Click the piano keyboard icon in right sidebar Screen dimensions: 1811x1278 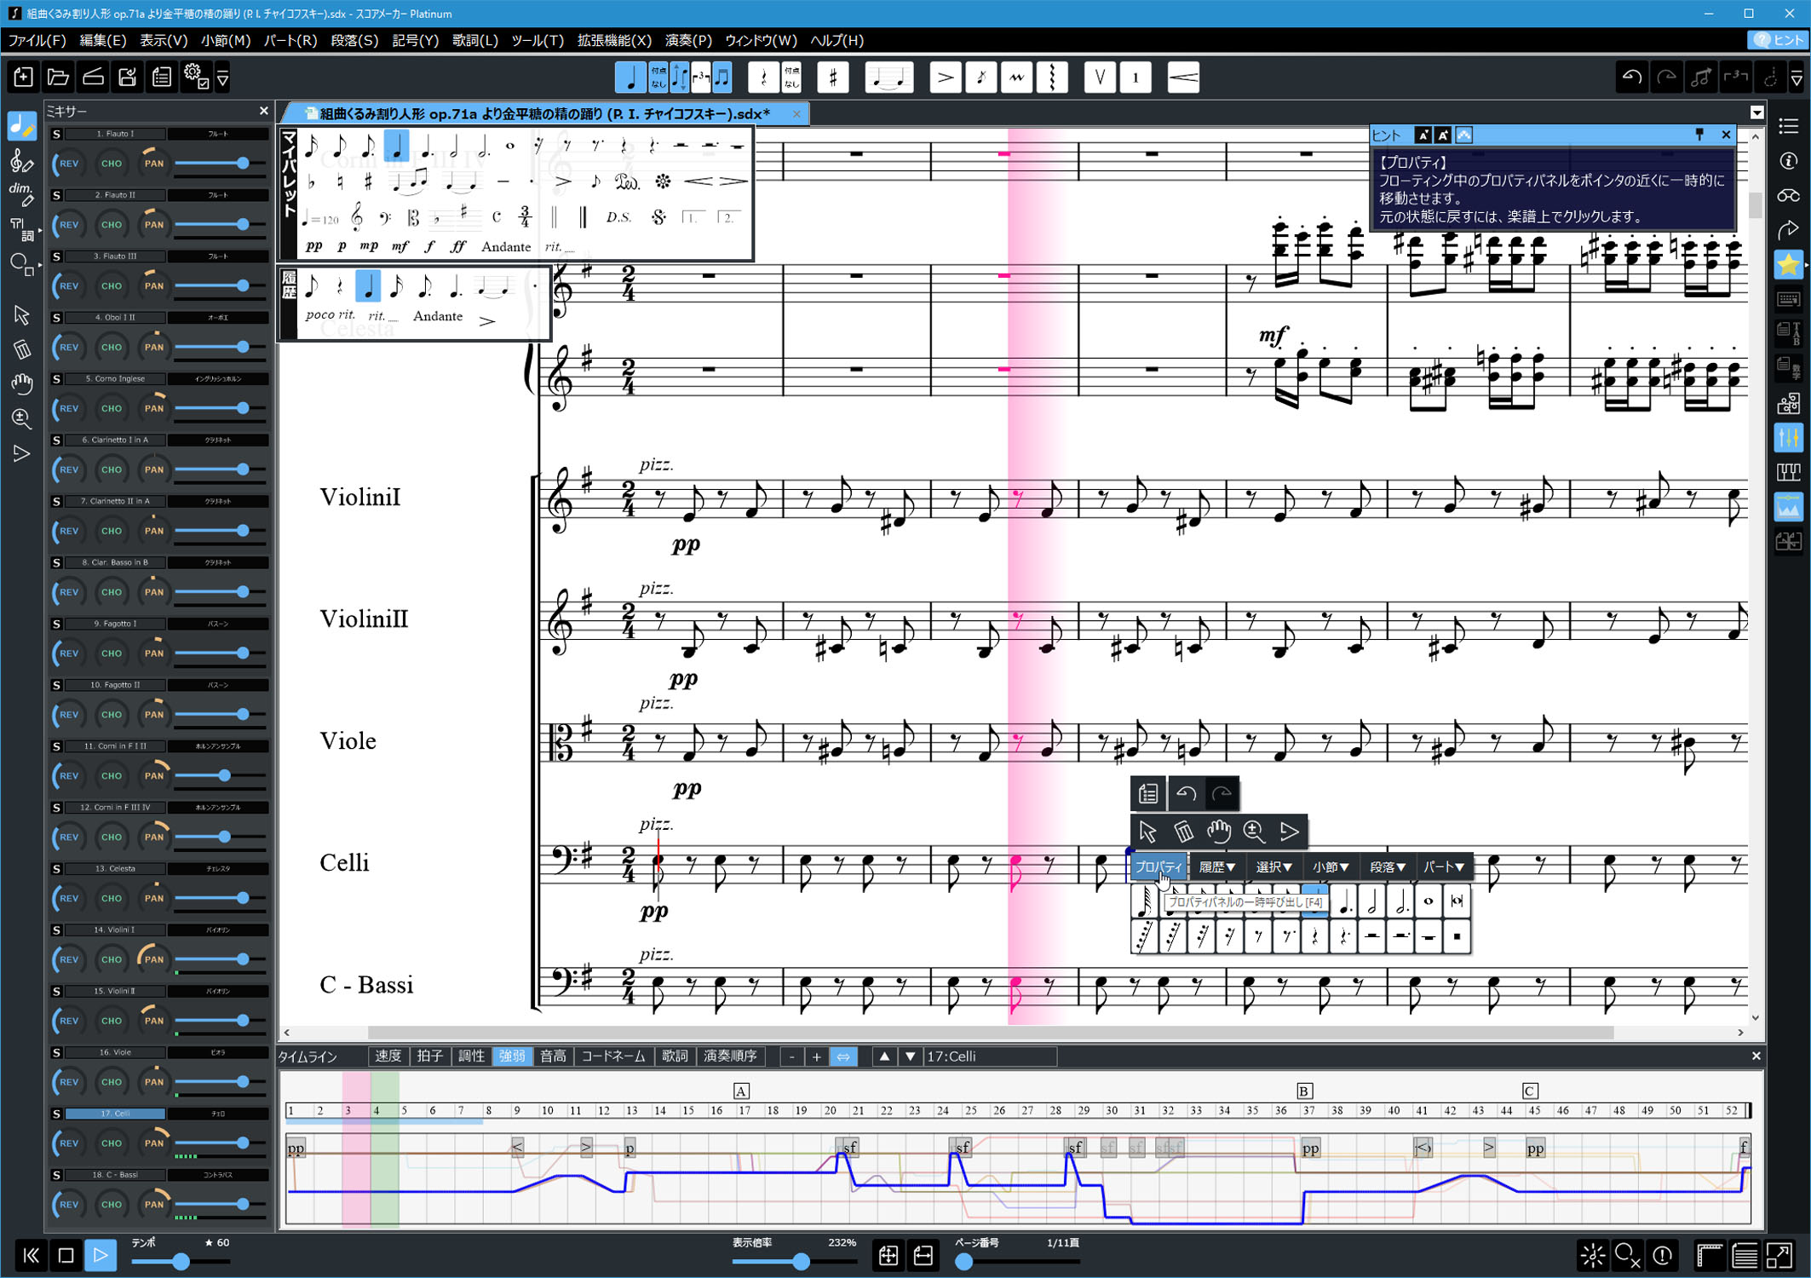(1789, 472)
